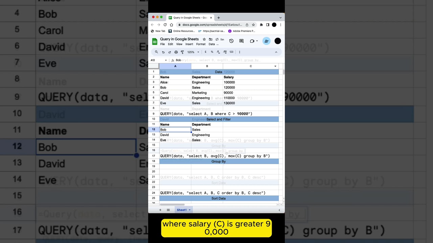Add a new sheet with plus
This screenshot has height=243, width=433.
click(160, 210)
